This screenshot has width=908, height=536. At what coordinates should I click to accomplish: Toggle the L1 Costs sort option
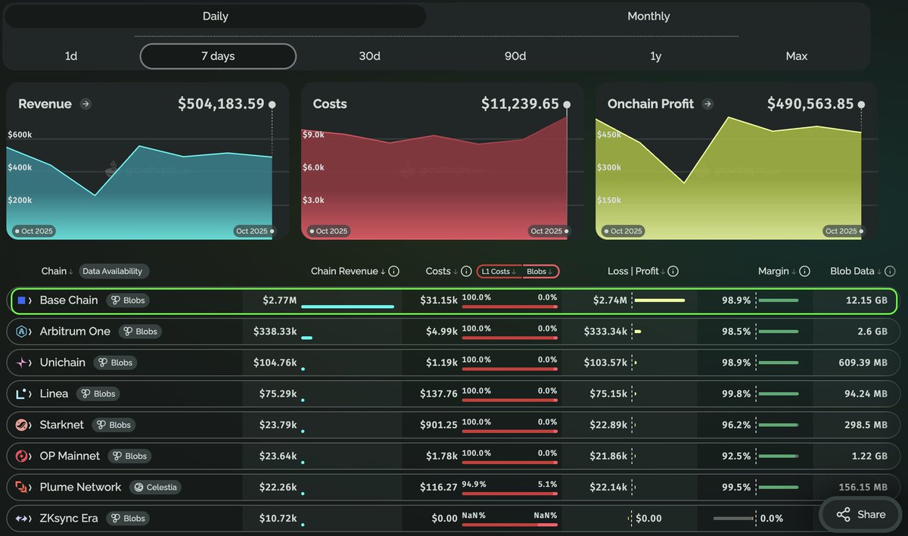tap(499, 271)
